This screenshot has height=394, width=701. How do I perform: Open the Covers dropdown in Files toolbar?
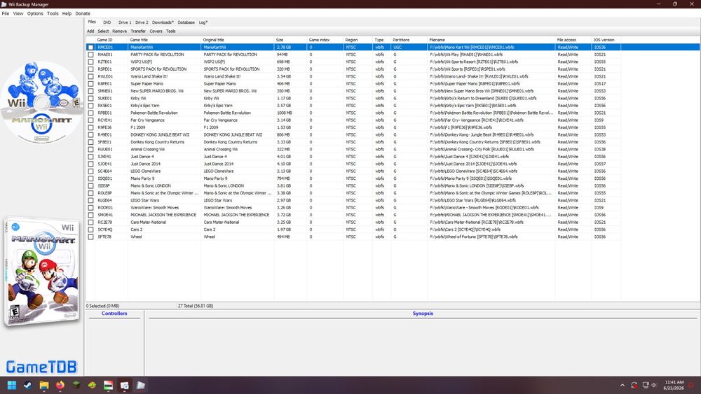point(156,31)
